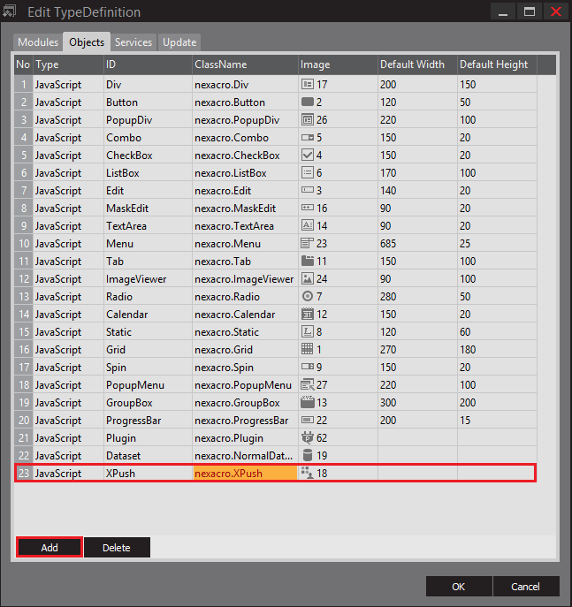Image resolution: width=572 pixels, height=607 pixels.
Task: Click the nexacro.PopupMenu ClassName cell
Action: coord(245,385)
